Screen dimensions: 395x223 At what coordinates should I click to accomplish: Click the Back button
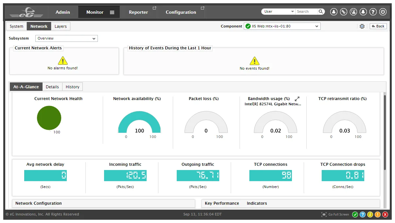[x=378, y=26]
